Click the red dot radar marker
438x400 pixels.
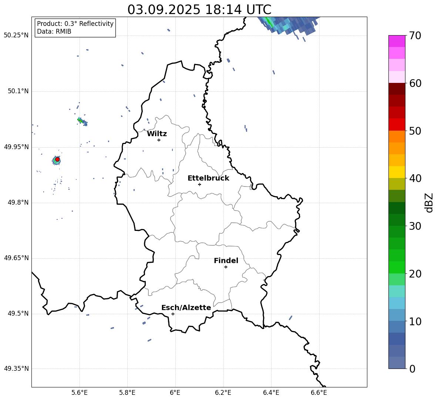(57, 159)
